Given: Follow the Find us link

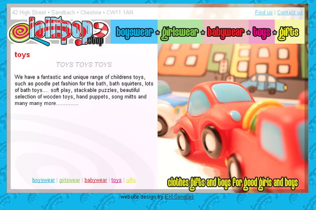Looking at the screenshot, I should (x=264, y=12).
